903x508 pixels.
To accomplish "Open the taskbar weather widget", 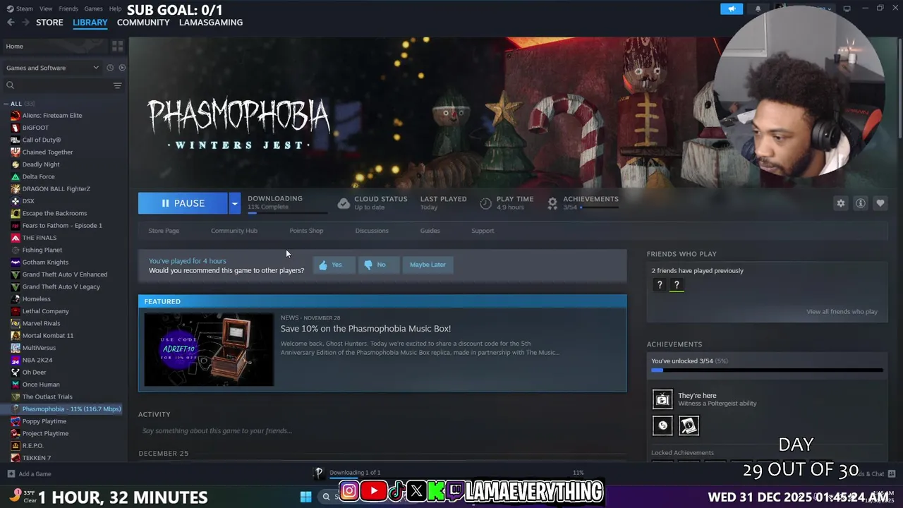I will click(x=21, y=496).
